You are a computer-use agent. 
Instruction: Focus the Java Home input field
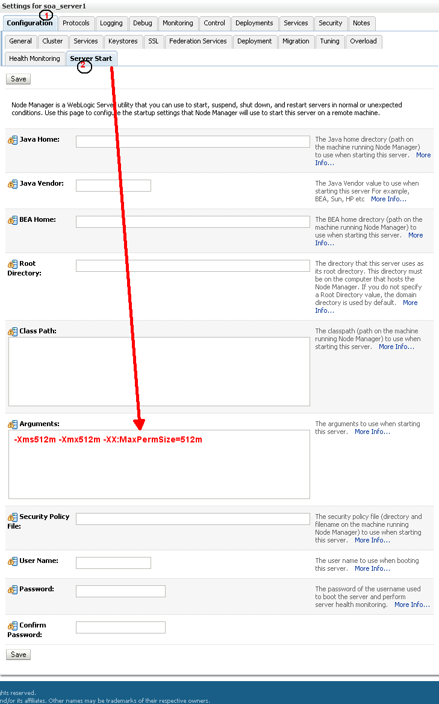click(x=193, y=142)
